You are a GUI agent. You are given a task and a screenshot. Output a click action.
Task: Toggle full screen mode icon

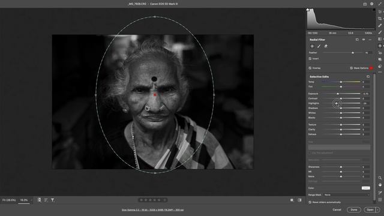[x=380, y=4]
